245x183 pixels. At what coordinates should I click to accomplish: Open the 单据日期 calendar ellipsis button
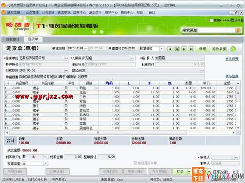(86, 48)
